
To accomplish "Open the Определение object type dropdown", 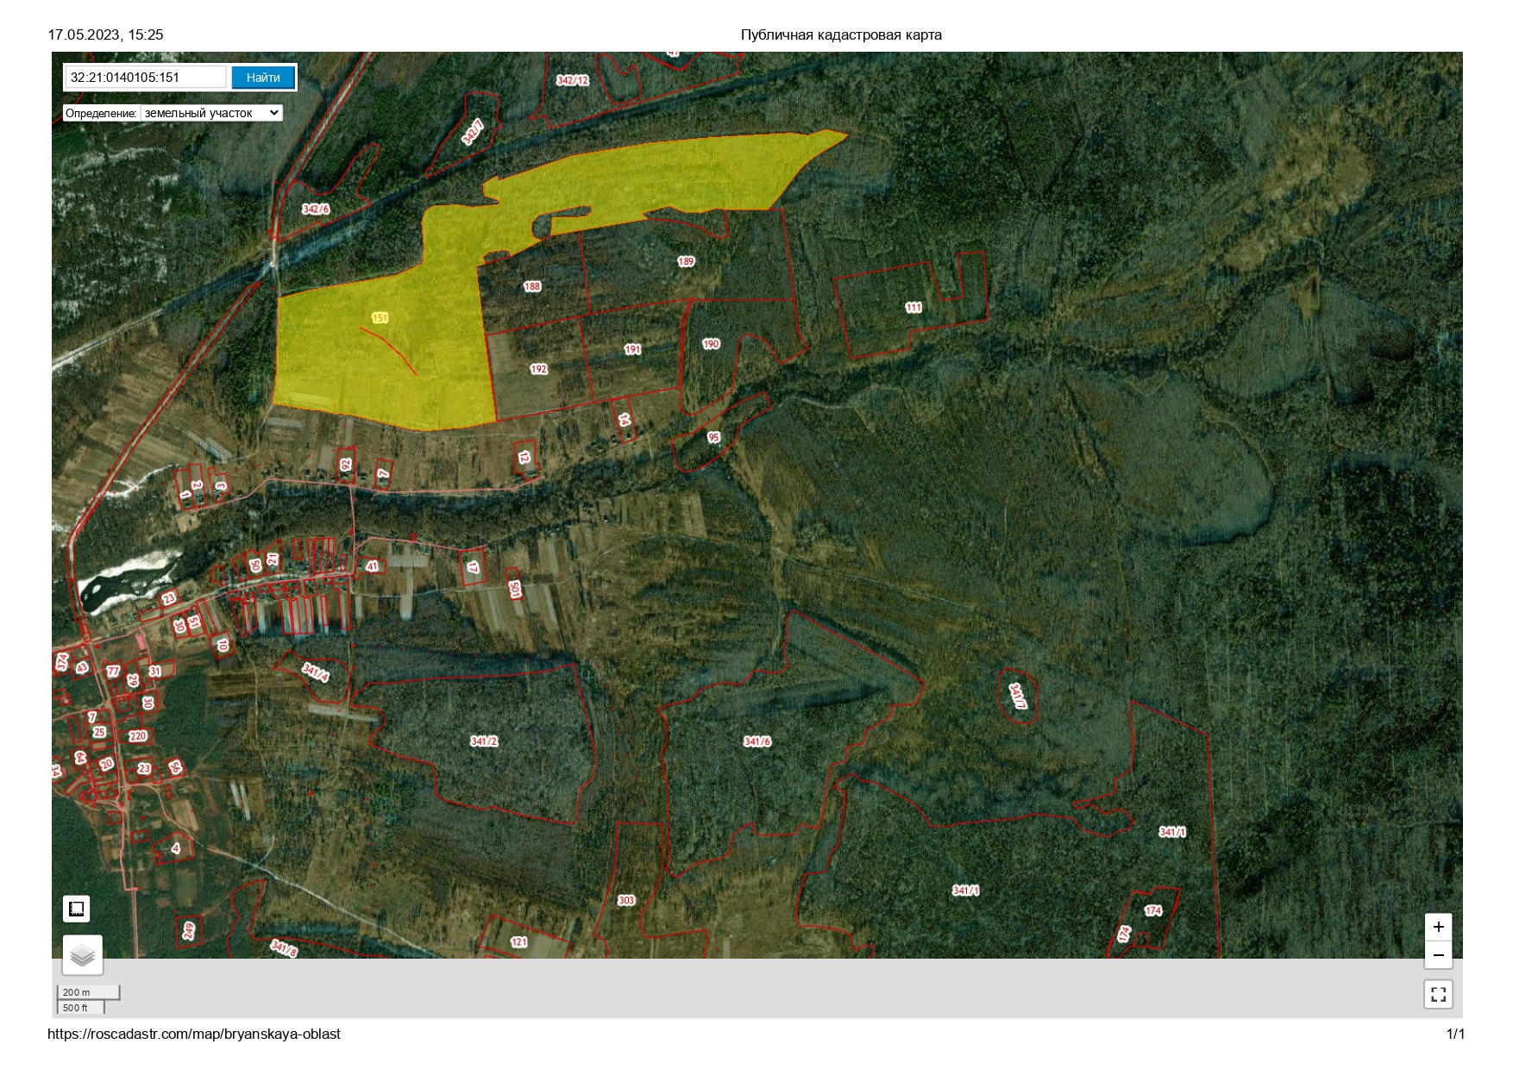I will [211, 113].
